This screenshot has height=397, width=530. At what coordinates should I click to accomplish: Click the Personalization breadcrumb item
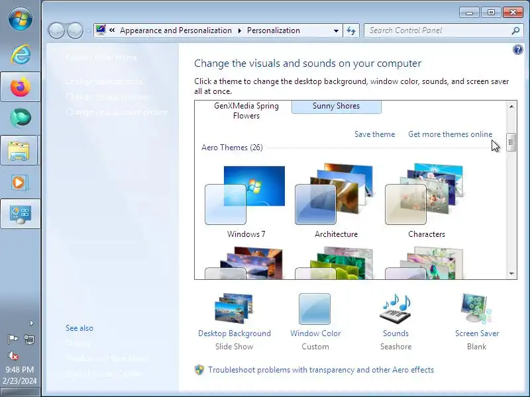click(x=274, y=30)
